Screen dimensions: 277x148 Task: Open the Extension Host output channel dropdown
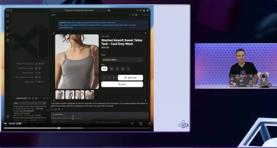[21, 98]
